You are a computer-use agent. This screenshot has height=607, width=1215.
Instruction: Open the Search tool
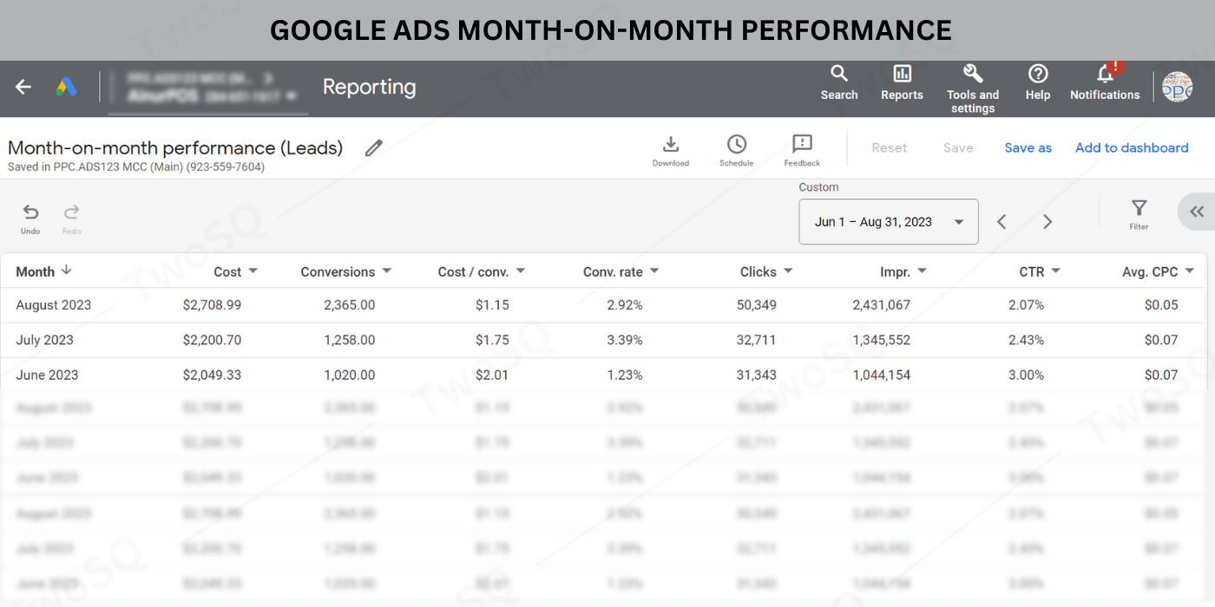point(838,82)
